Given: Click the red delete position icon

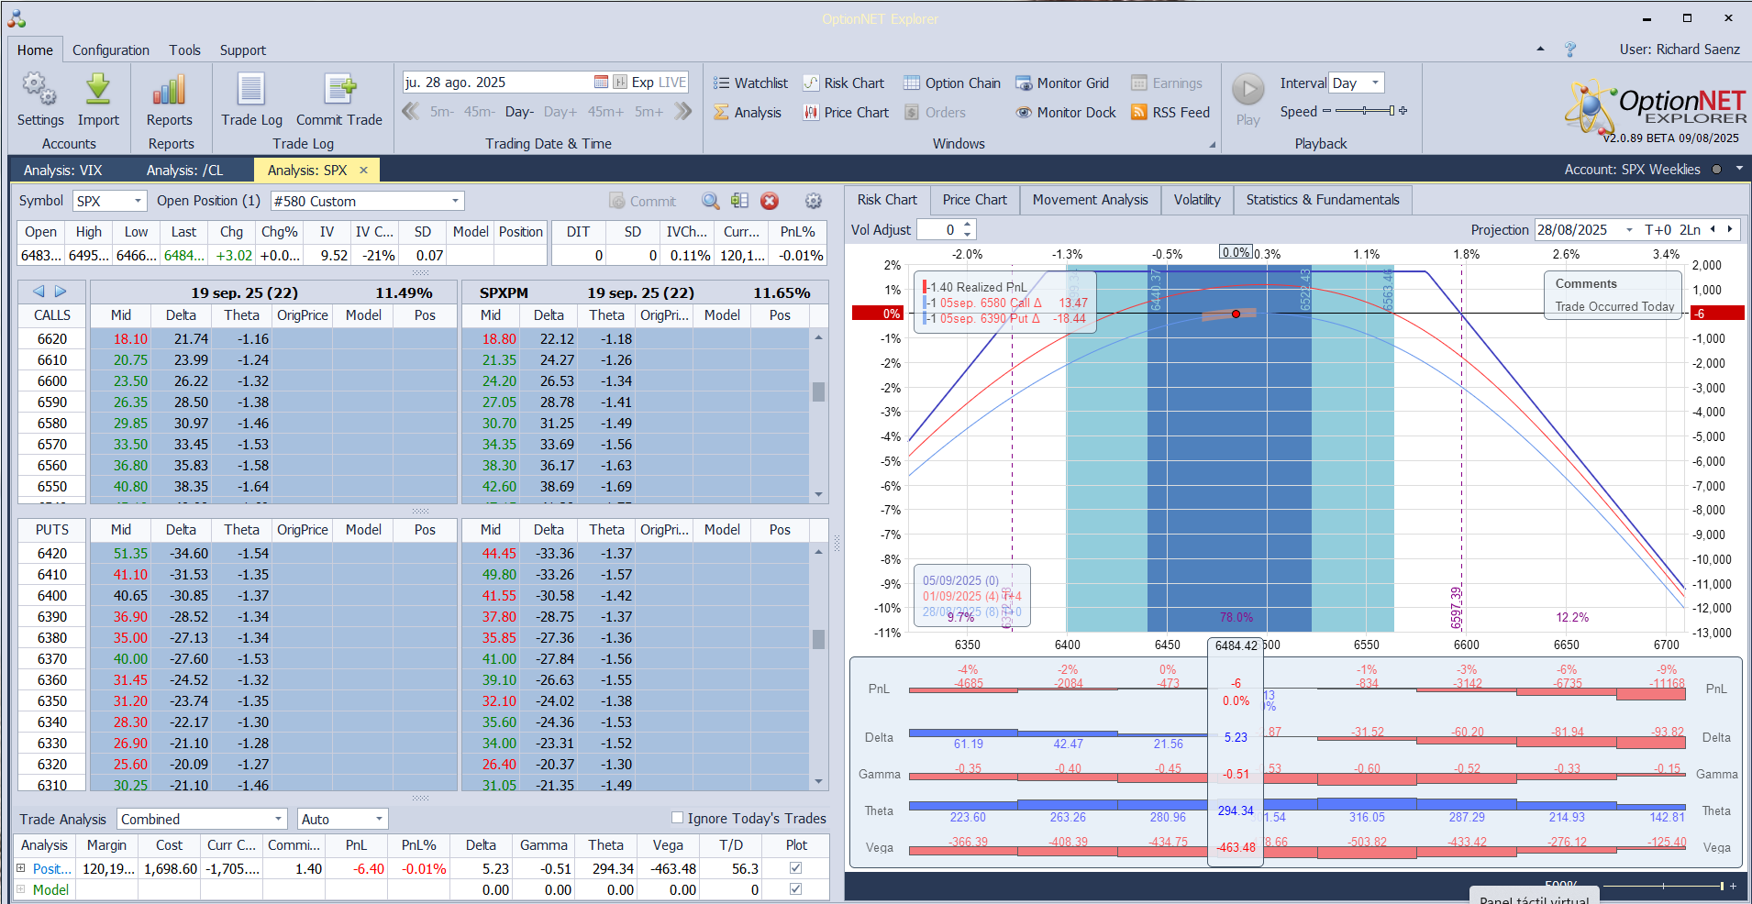Looking at the screenshot, I should 770,201.
